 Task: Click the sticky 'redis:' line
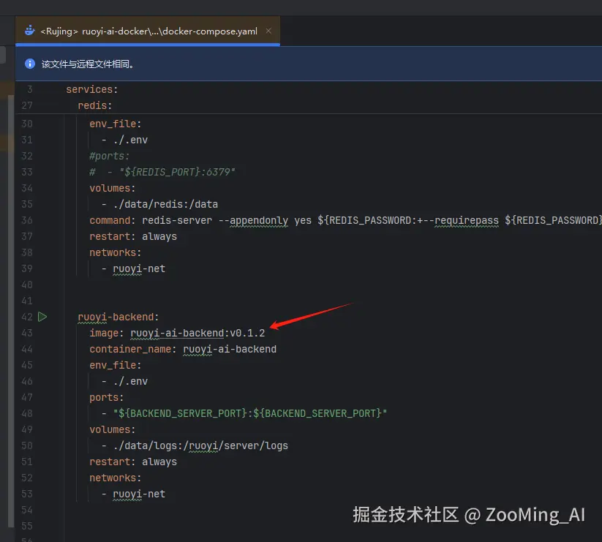point(95,105)
